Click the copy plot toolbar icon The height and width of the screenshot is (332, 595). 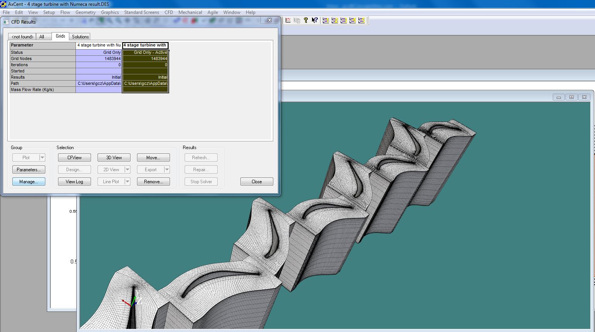tap(297, 21)
